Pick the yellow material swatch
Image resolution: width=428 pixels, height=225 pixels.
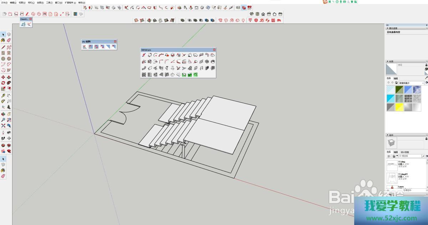tap(399, 107)
